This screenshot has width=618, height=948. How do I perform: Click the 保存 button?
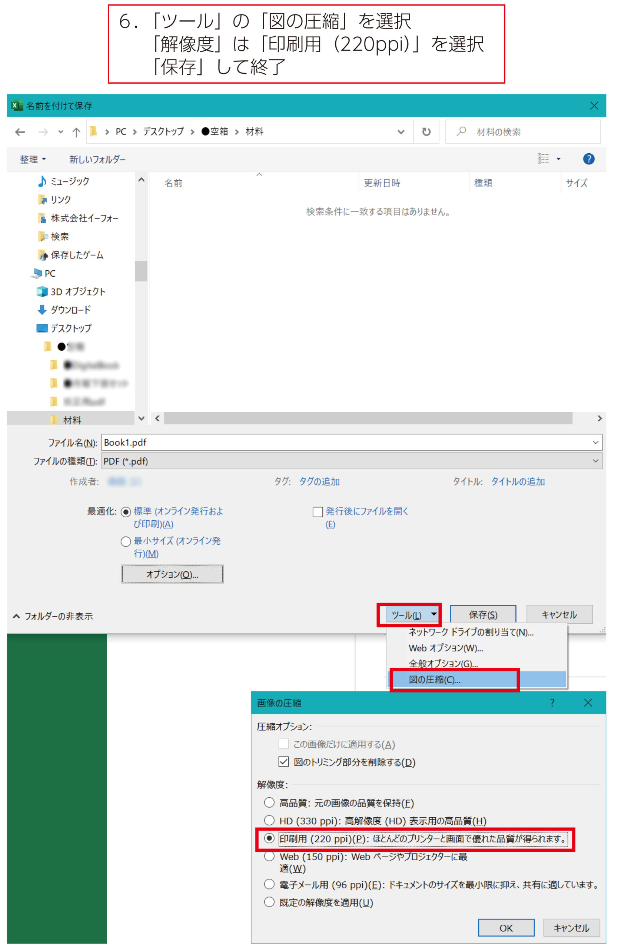[482, 615]
